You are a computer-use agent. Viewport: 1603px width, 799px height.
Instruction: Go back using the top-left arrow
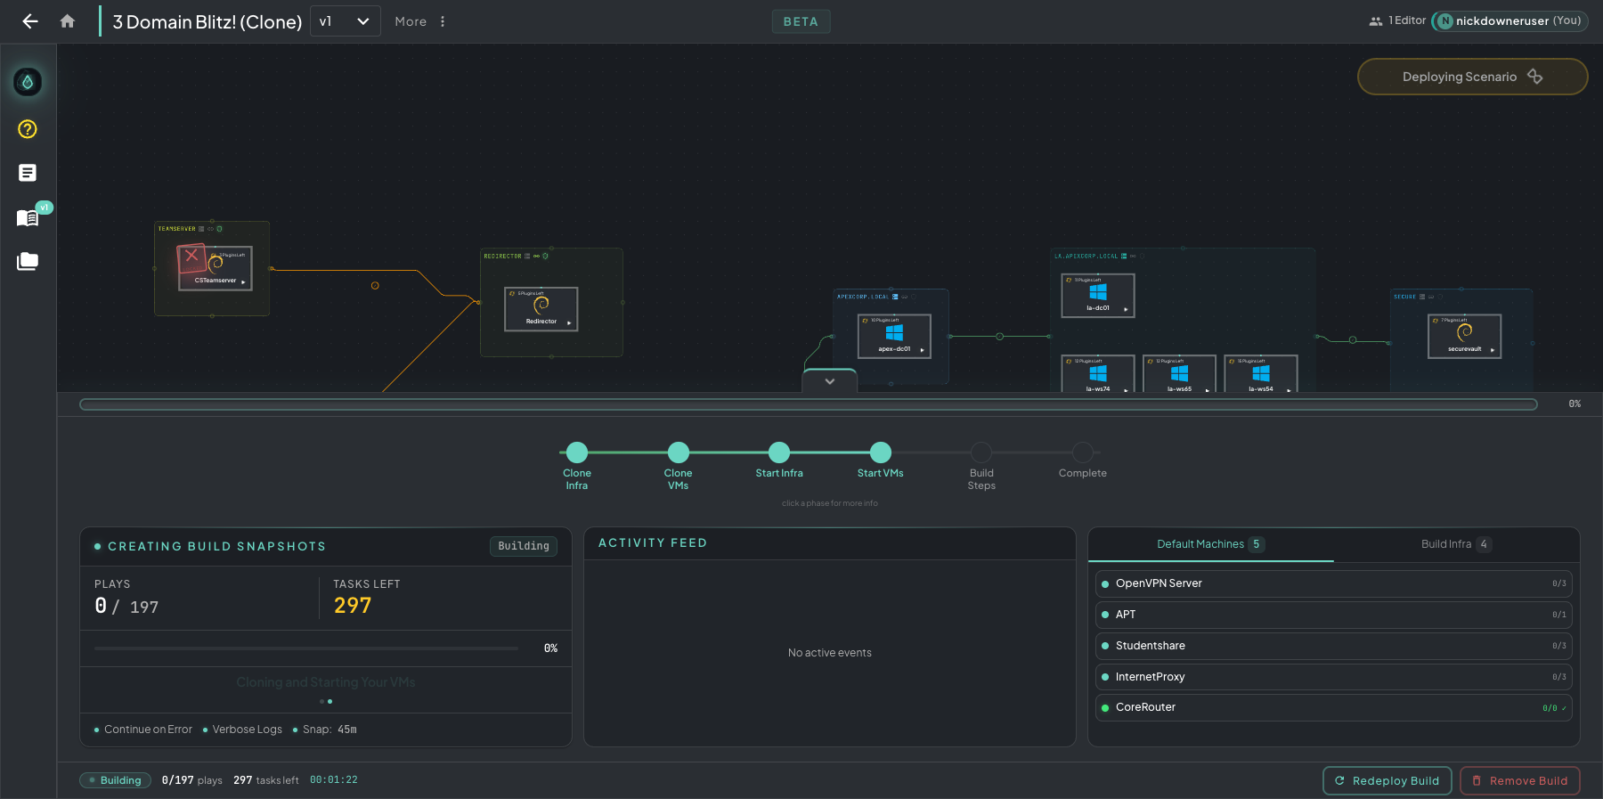tap(30, 21)
